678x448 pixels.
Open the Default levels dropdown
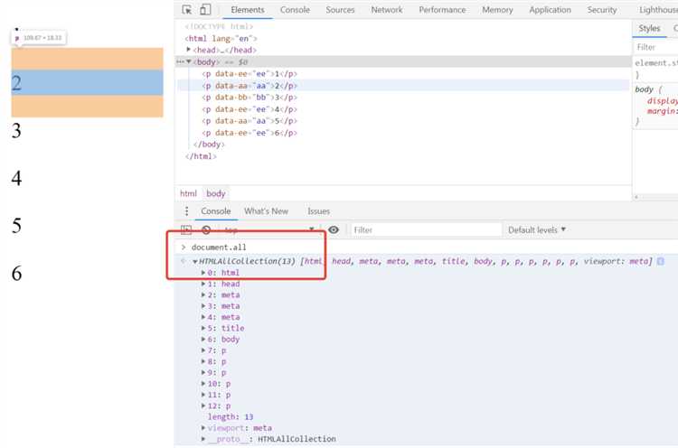[537, 229]
